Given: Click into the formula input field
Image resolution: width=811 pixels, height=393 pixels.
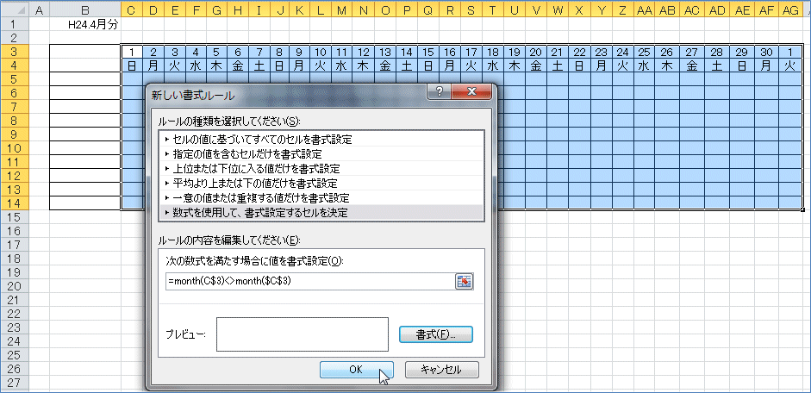Looking at the screenshot, I should pos(309,281).
